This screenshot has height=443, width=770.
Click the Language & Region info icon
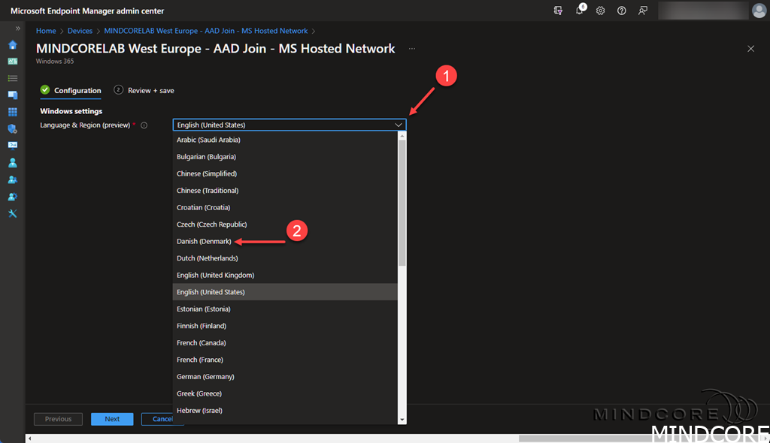click(x=144, y=125)
